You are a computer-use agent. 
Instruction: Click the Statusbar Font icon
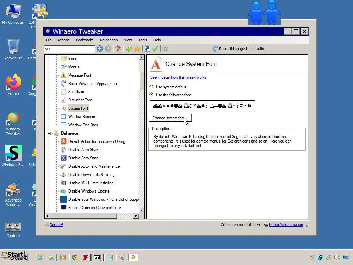pos(63,100)
